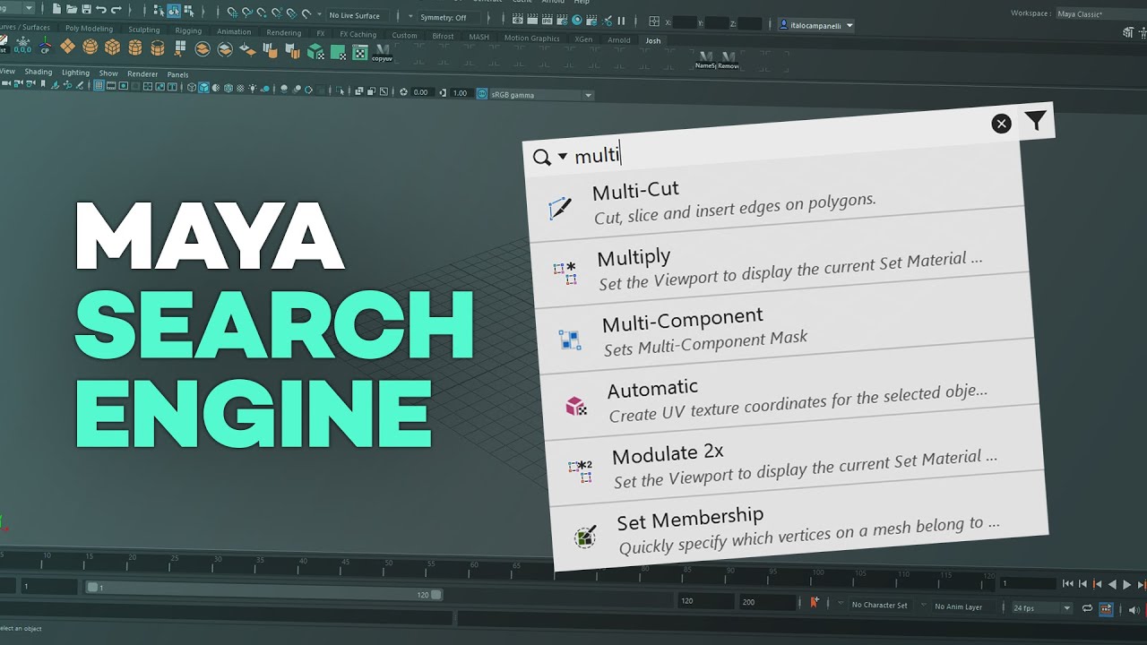Screen dimensions: 1147x645
Task: Click the viewport gamma value 1.00 field
Action: point(461,93)
